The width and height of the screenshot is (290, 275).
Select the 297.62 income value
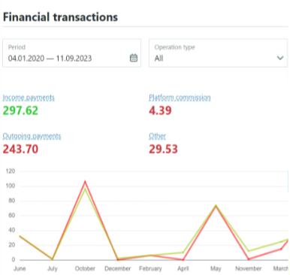click(20, 110)
